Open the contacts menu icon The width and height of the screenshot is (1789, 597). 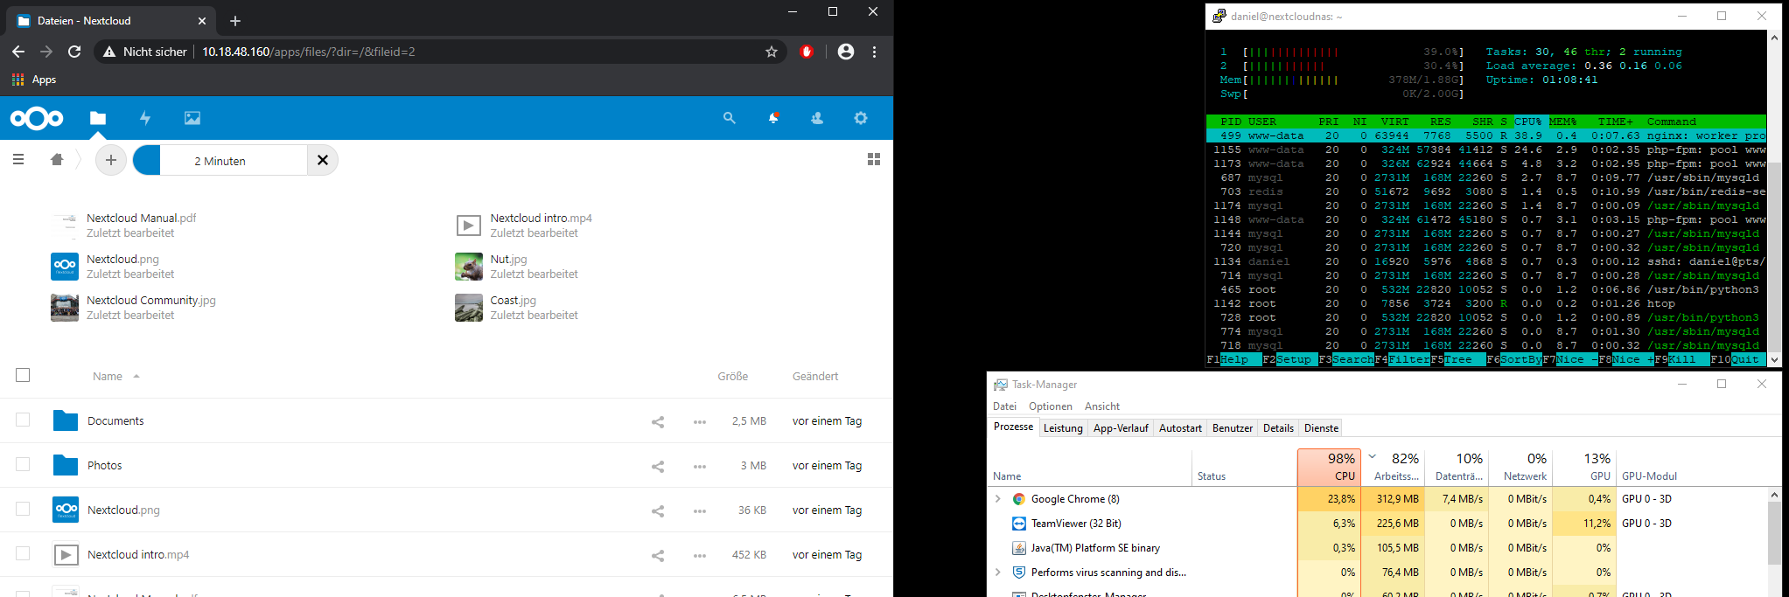pos(817,118)
